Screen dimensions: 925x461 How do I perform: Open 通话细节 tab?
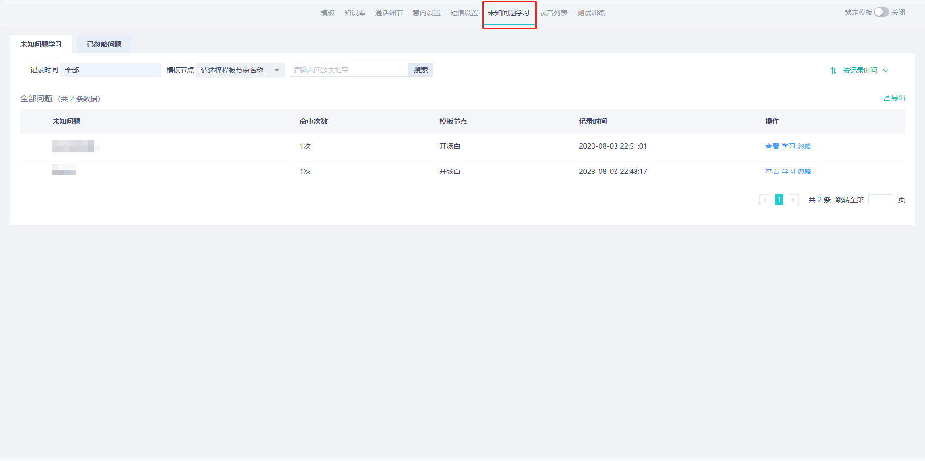pos(389,13)
